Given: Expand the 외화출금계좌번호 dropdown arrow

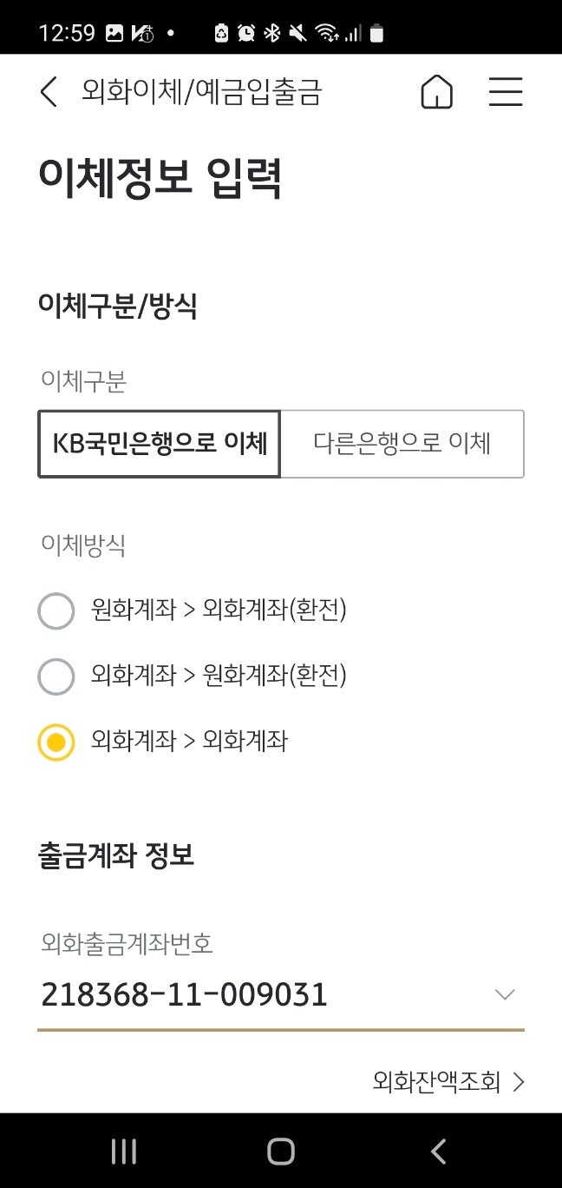Looking at the screenshot, I should [505, 994].
